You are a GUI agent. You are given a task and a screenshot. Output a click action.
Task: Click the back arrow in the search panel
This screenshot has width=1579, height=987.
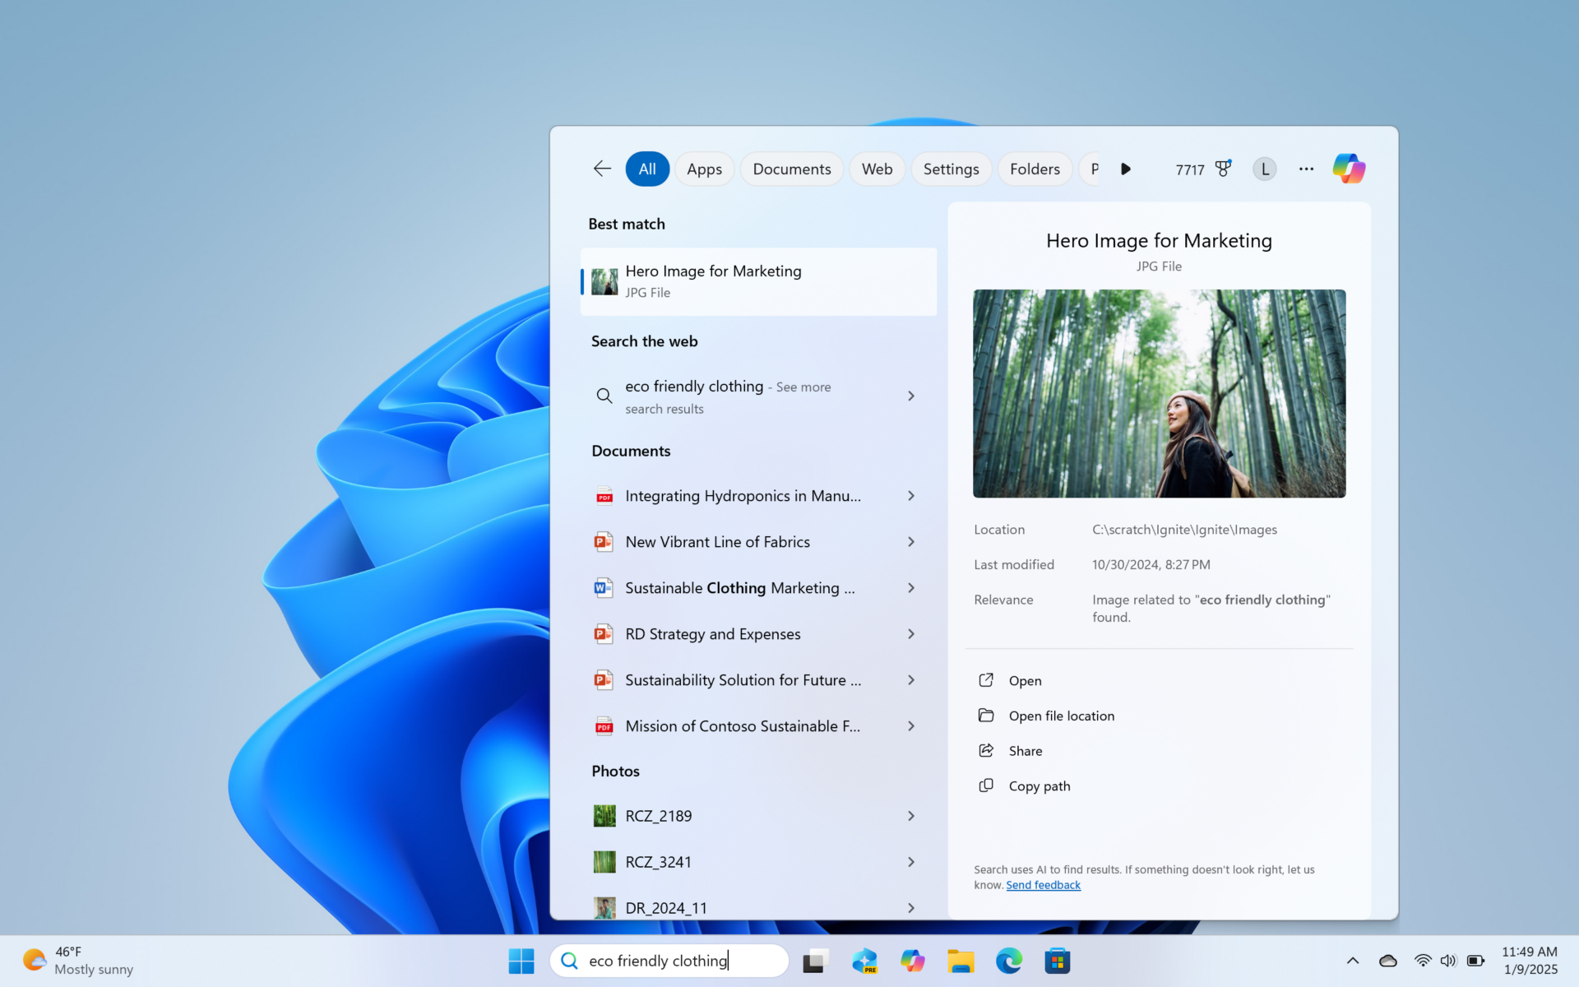(x=601, y=168)
